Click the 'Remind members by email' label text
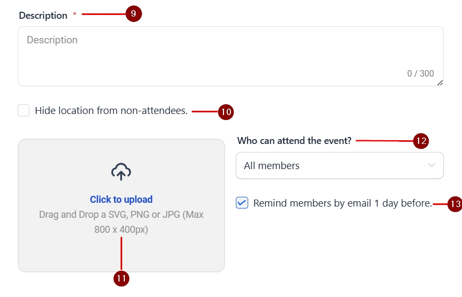The height and width of the screenshot is (297, 462). (342, 203)
